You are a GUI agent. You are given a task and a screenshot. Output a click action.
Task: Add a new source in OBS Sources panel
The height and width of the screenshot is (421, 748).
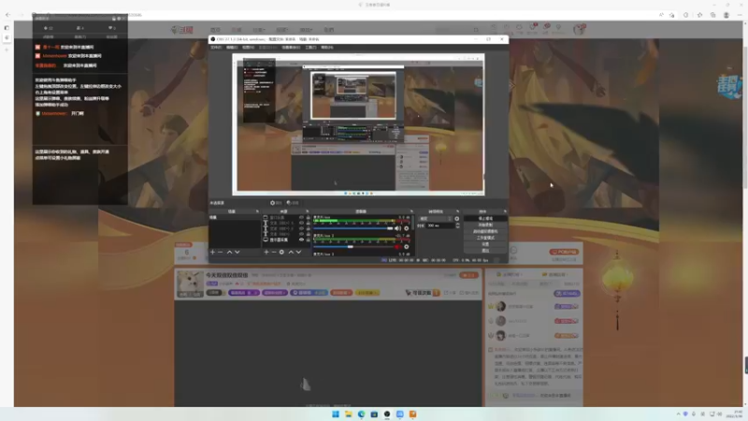(266, 252)
